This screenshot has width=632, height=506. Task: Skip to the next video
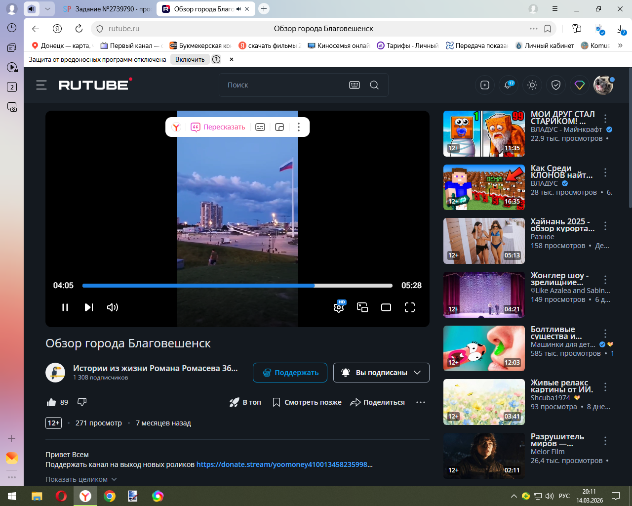[x=89, y=307]
